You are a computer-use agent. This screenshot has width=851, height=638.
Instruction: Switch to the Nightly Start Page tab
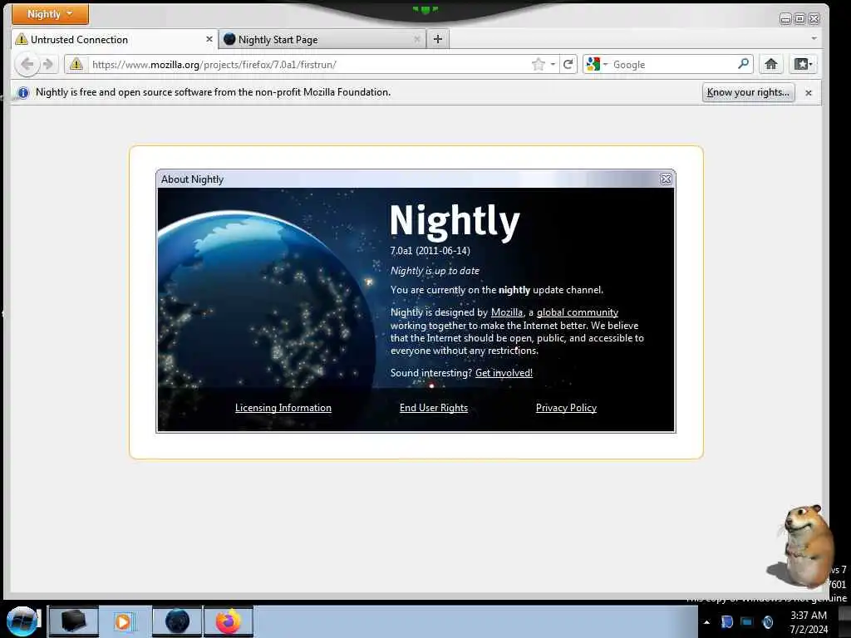tap(323, 40)
